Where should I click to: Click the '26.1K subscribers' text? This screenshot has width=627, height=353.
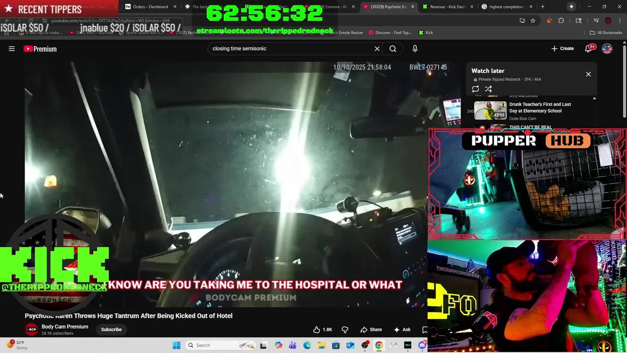point(57,333)
